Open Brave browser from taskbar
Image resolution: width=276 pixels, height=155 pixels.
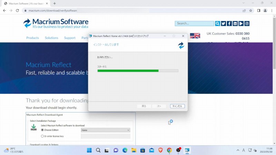click(160, 150)
